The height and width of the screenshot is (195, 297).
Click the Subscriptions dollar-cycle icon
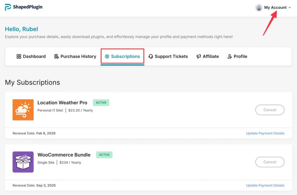(x=107, y=57)
